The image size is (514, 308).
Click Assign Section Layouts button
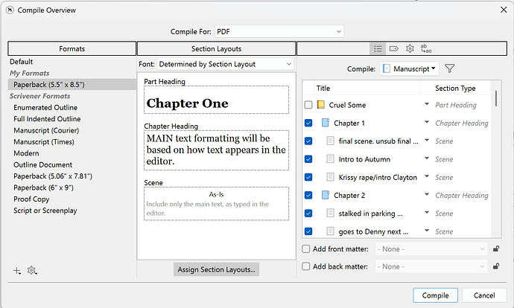tap(216, 269)
